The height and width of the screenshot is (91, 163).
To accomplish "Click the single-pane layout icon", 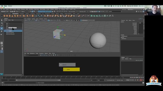I will (x=2, y=43).
